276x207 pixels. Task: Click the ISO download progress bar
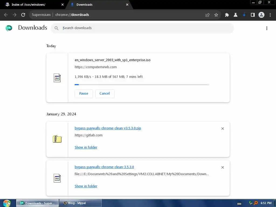(x=142, y=85)
